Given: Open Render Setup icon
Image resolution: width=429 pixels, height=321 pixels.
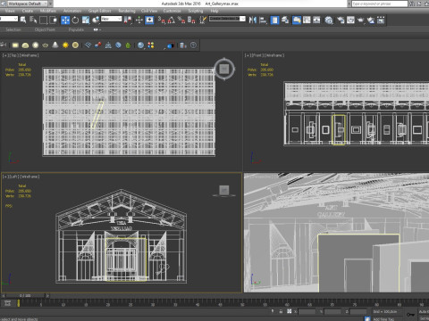Looking at the screenshot, I should [341, 20].
